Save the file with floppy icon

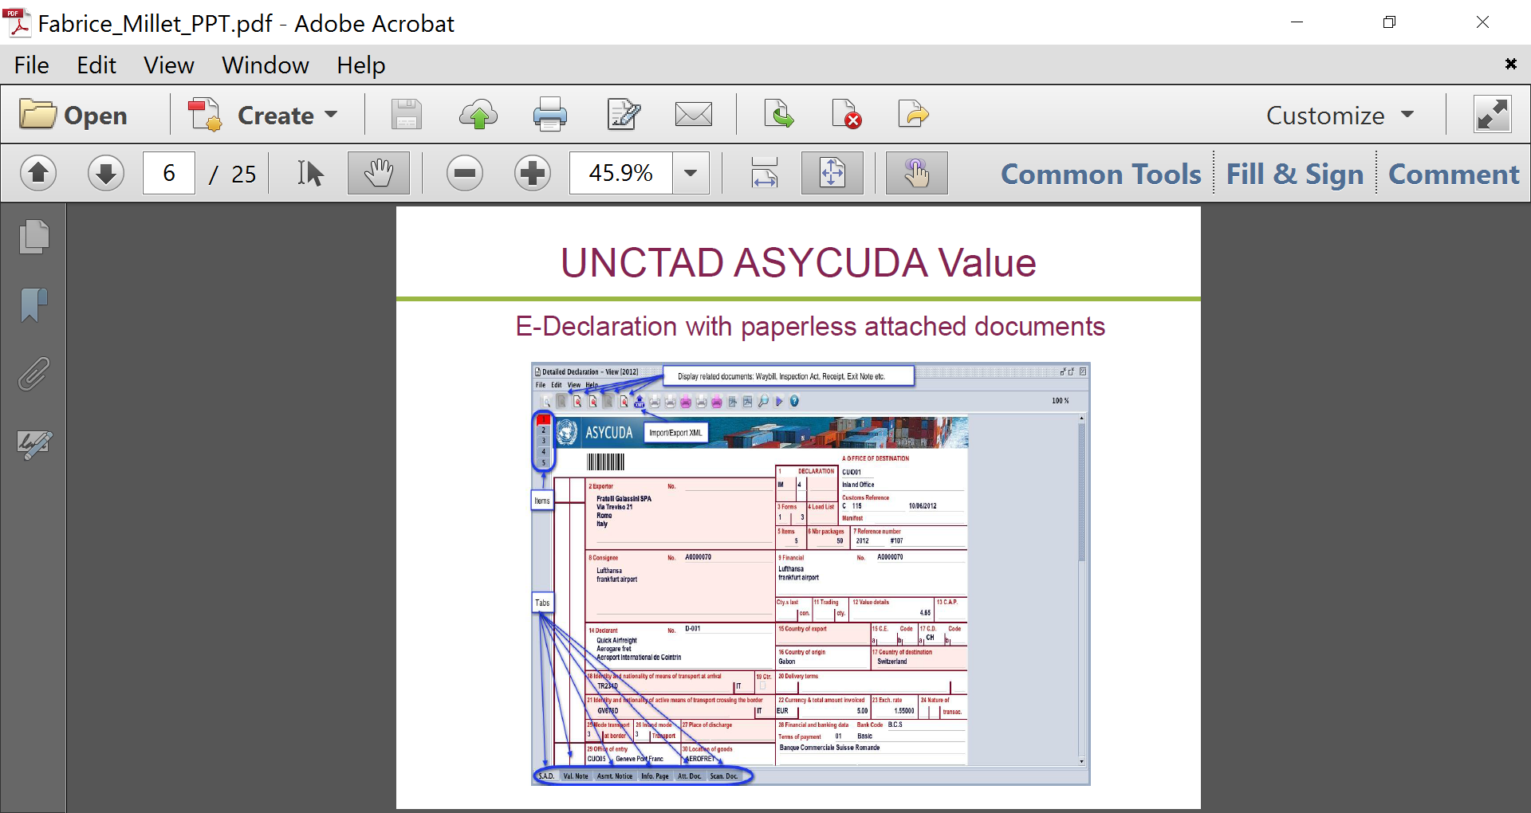407,115
